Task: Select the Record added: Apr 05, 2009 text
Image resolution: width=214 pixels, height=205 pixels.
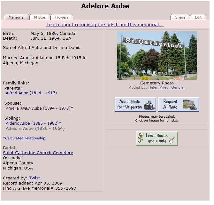Action: (33, 183)
